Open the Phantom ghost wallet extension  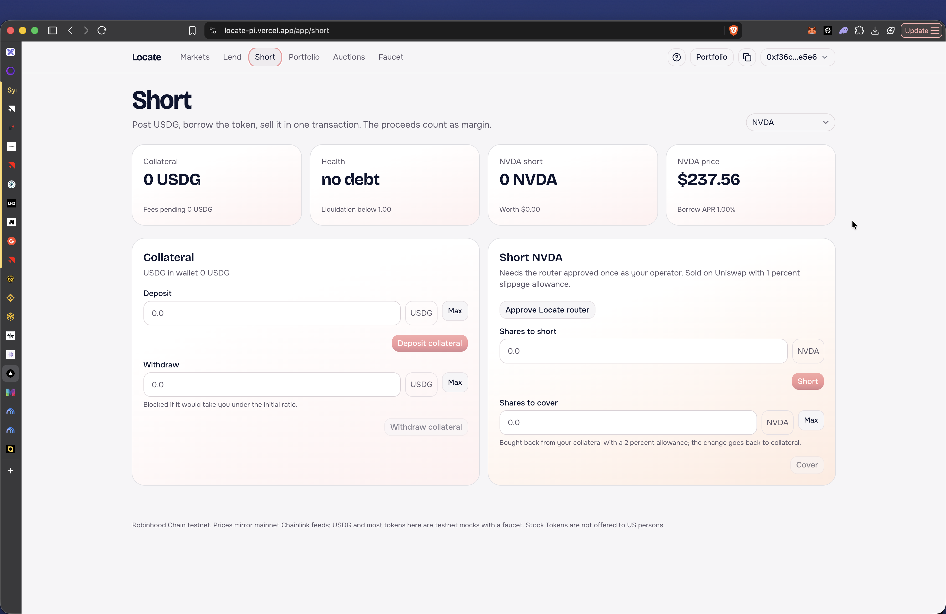tap(844, 30)
